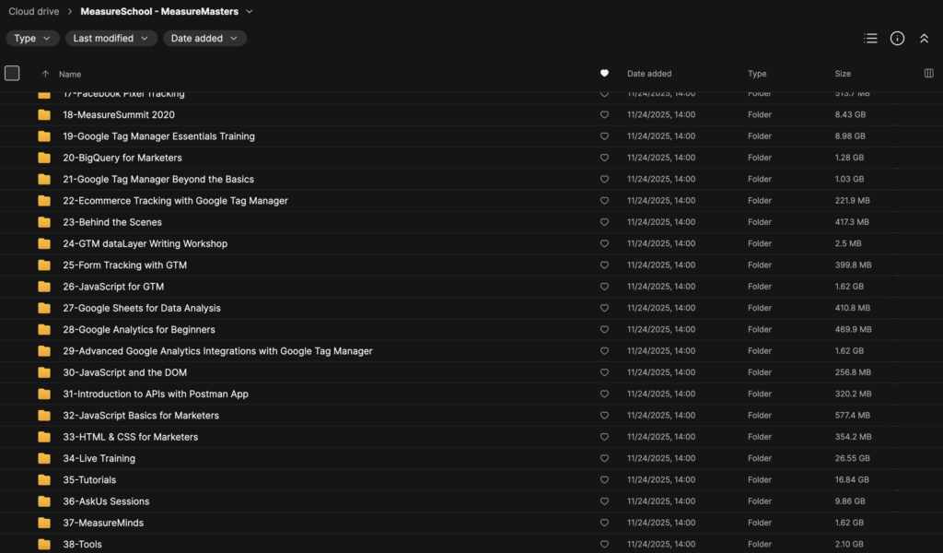Favorite the 20-BigQuery for Marketers folder

pyautogui.click(x=604, y=158)
